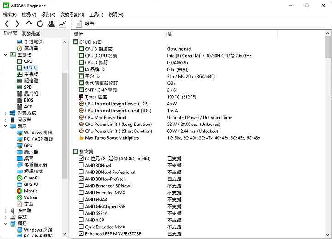This screenshot has height=239, width=332.
Task: Select Windows 視訊 in the tree
Action: [38, 133]
